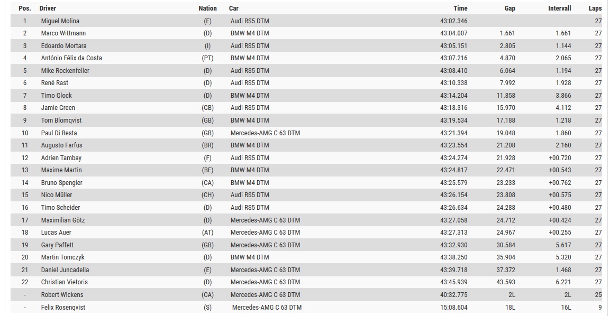
Task: Select Paul Di Resta's Mercedes-AMG car entry
Action: coord(265,133)
